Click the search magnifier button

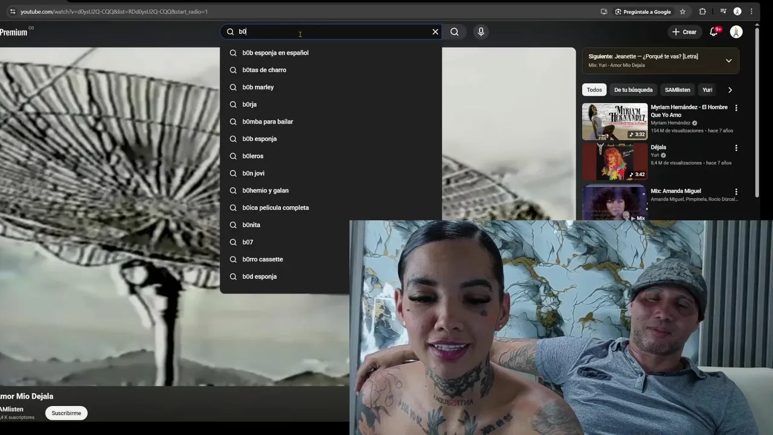click(454, 32)
